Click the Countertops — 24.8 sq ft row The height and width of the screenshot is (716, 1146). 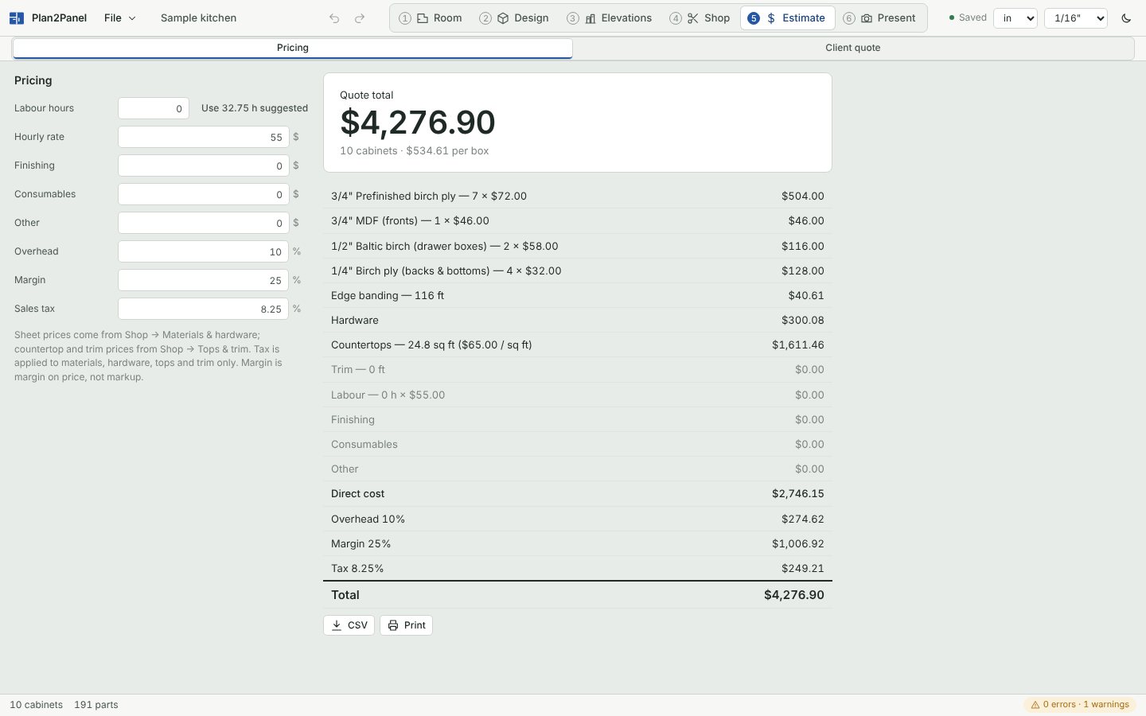[578, 344]
